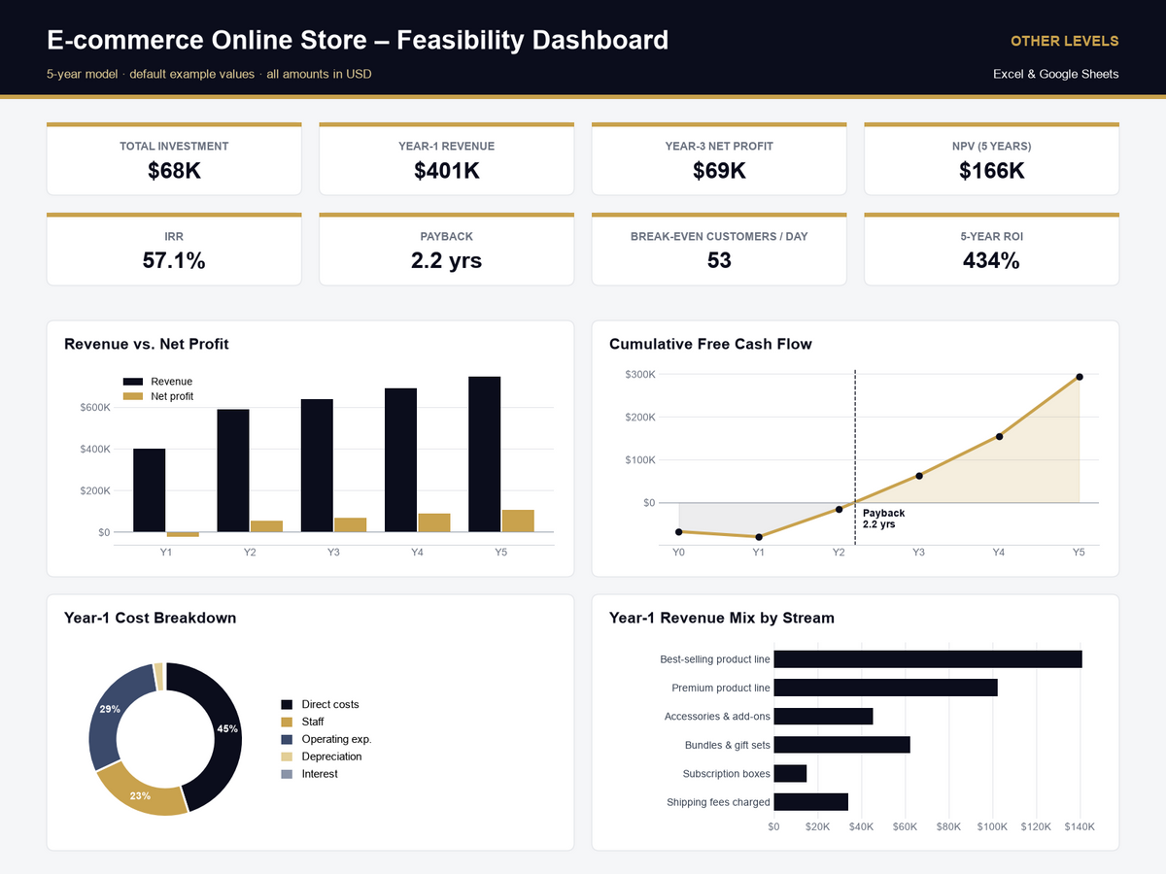Click the Best-selling product line bar
The height and width of the screenshot is (874, 1166).
pos(928,659)
